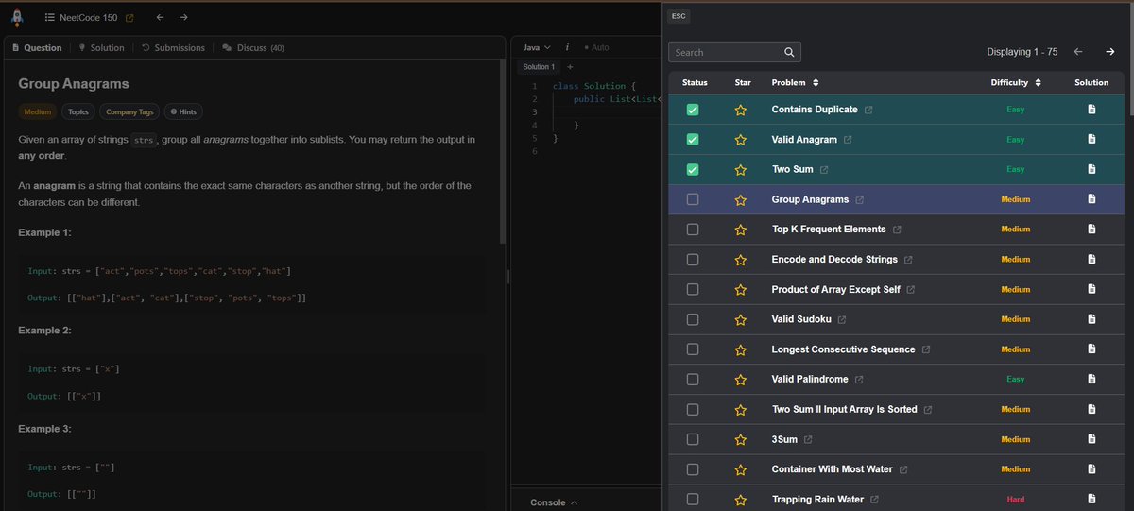Select the Solution 1 editor tab
Screen dimensions: 1134x511
click(539, 67)
